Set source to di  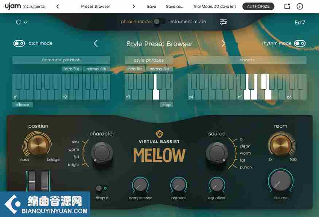pos(241,139)
